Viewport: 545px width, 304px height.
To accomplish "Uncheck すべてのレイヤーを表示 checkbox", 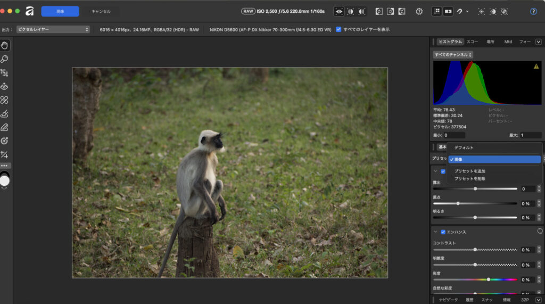I will tap(338, 29).
